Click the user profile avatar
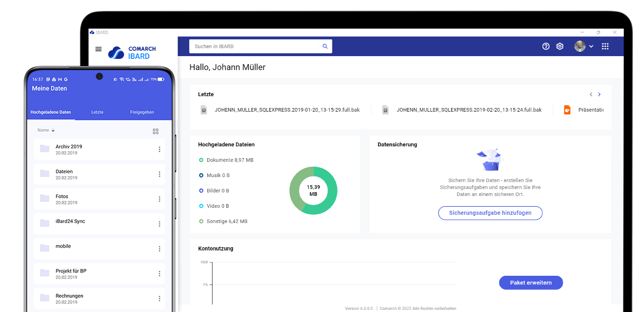 click(580, 46)
